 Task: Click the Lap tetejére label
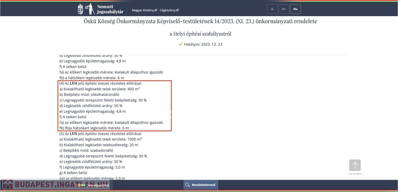click(x=354, y=174)
